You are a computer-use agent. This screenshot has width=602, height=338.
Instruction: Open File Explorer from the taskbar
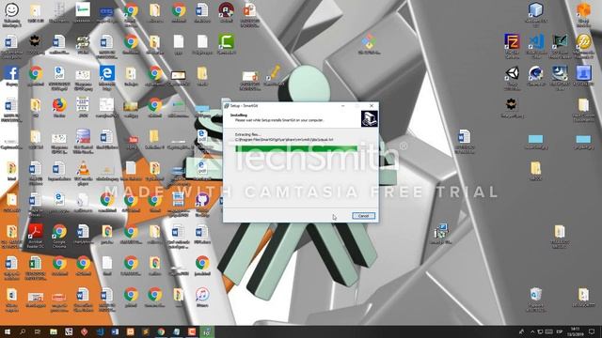54,331
